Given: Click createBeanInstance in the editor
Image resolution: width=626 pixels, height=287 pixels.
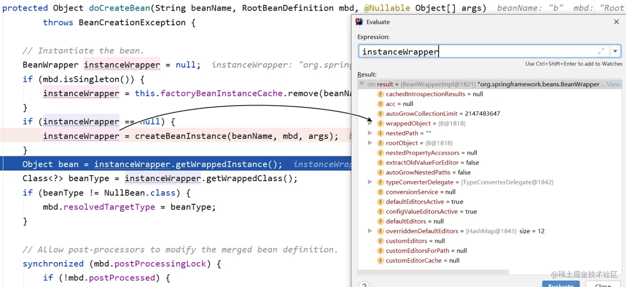Looking at the screenshot, I should [181, 136].
